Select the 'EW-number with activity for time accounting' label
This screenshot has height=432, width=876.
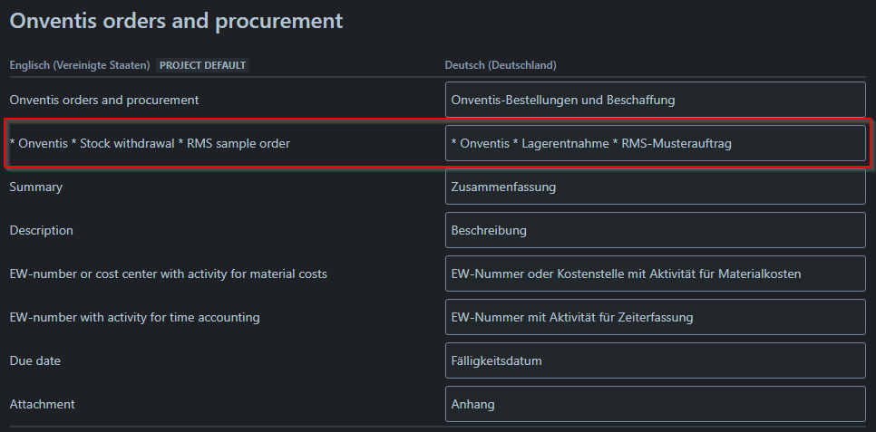pyautogui.click(x=134, y=317)
